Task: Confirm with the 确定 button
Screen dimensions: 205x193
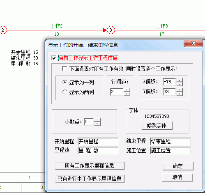Action: pos(178,166)
